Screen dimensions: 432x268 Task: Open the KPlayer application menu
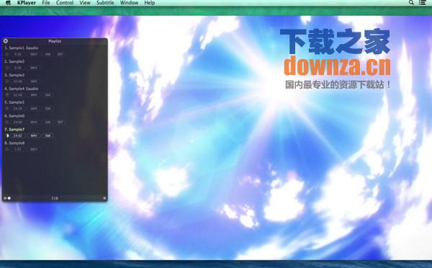point(27,3)
